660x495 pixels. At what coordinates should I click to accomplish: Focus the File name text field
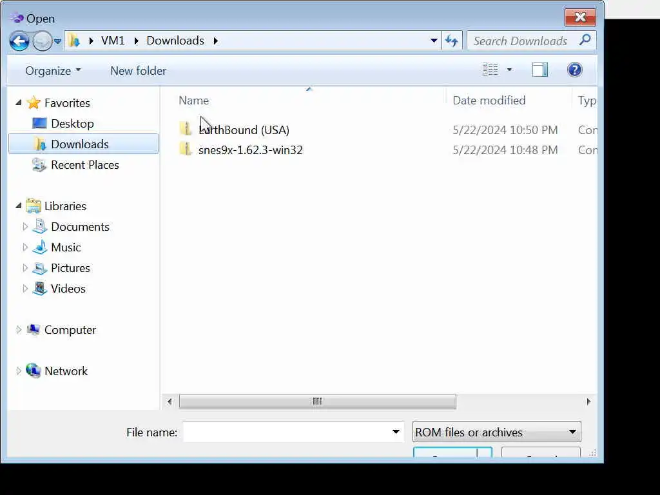click(286, 432)
